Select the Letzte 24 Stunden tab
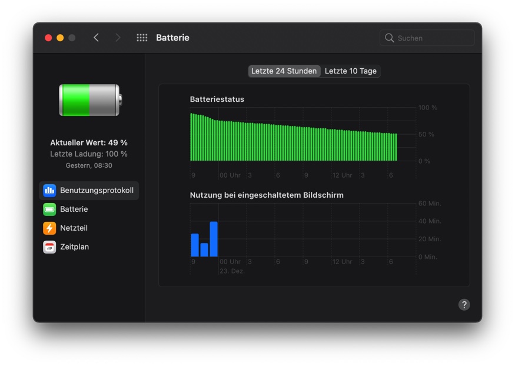 click(x=284, y=71)
